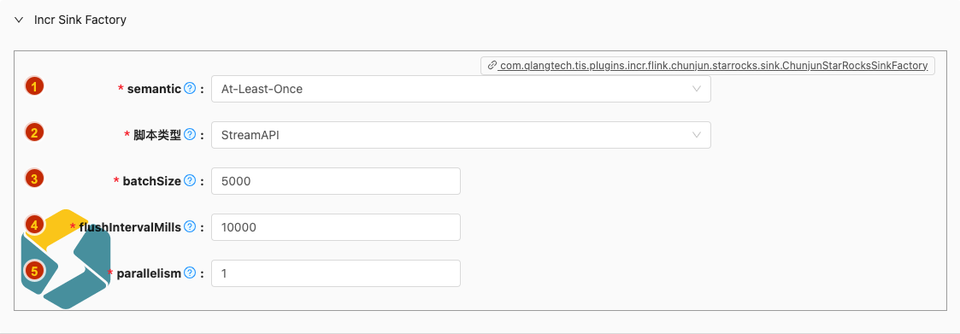Click the Incr Sink Factory header title

(x=80, y=21)
